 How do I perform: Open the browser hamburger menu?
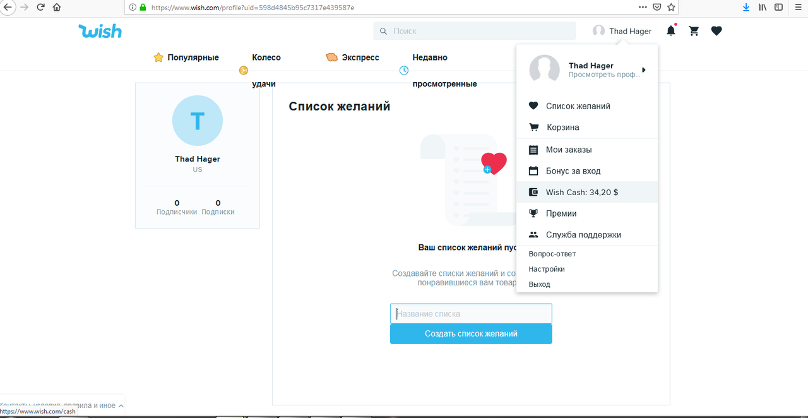(797, 8)
